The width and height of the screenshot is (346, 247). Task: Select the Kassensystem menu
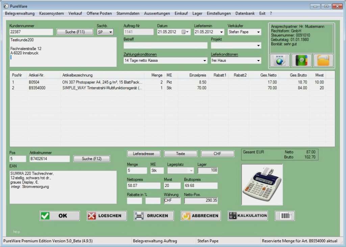[x=51, y=13]
